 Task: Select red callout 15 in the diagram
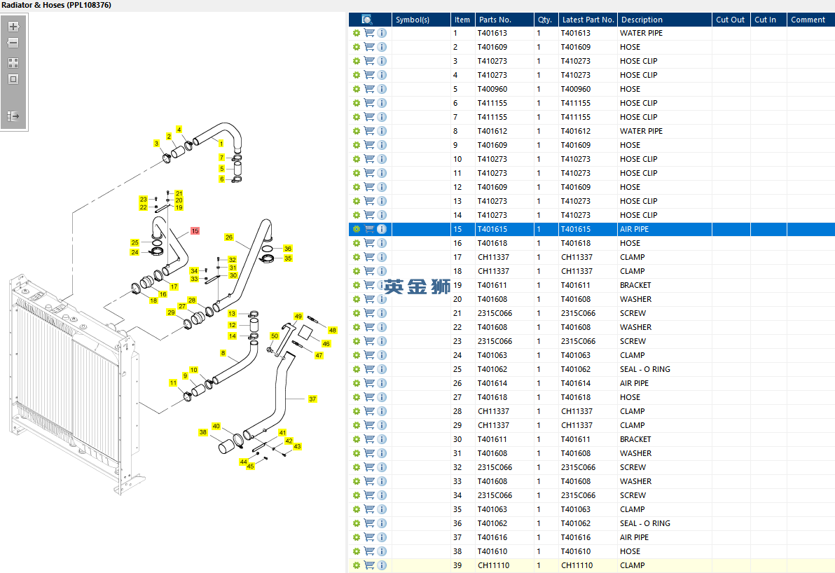point(195,231)
